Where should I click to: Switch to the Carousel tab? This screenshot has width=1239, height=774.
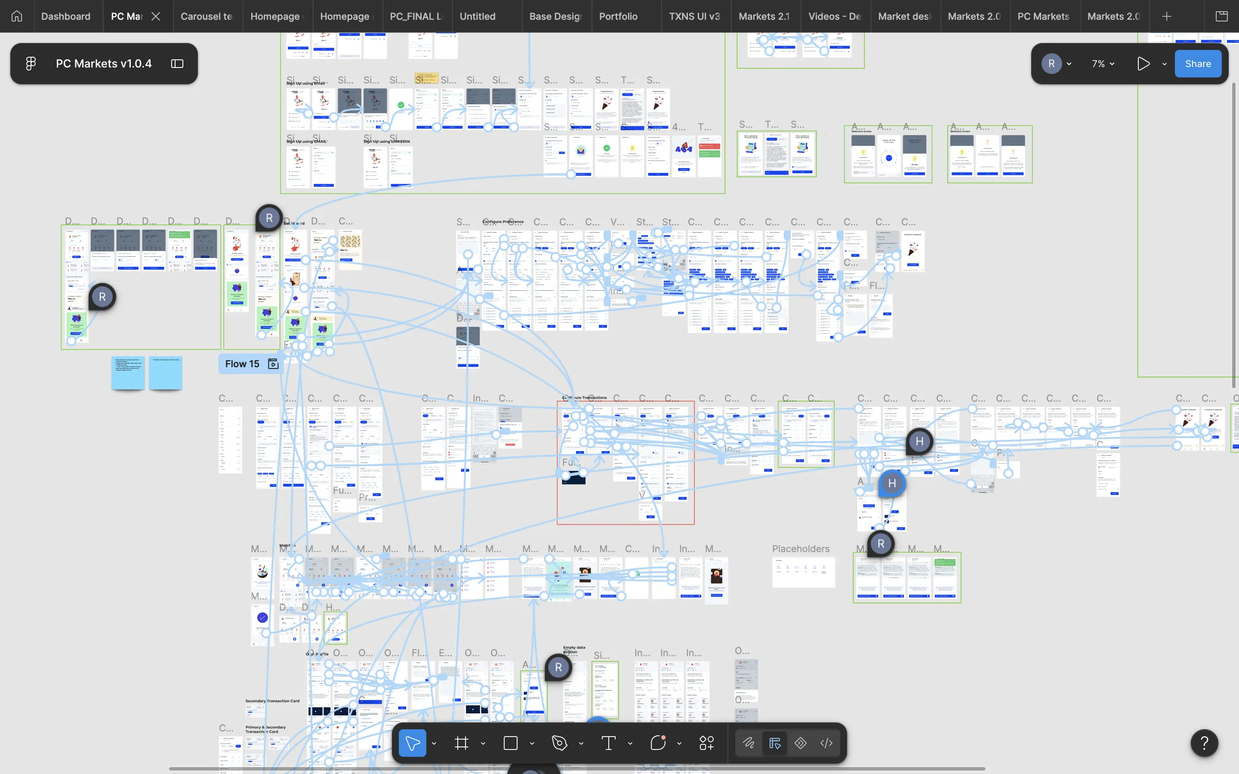tap(207, 16)
